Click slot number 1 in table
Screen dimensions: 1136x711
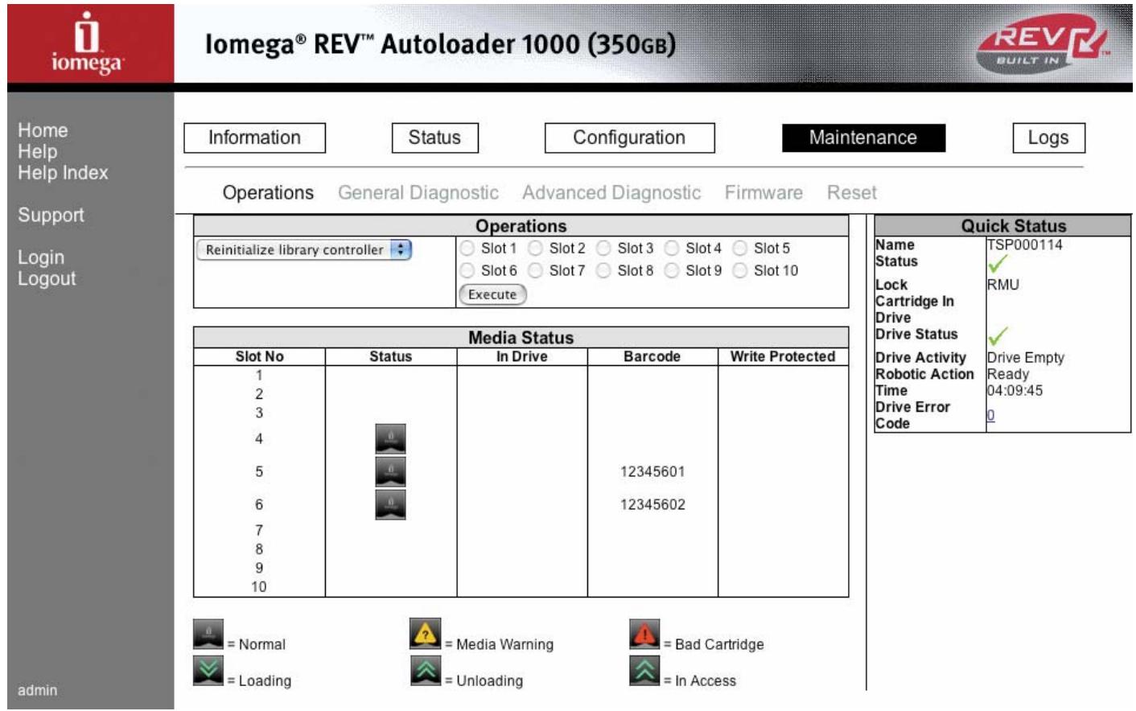point(259,376)
